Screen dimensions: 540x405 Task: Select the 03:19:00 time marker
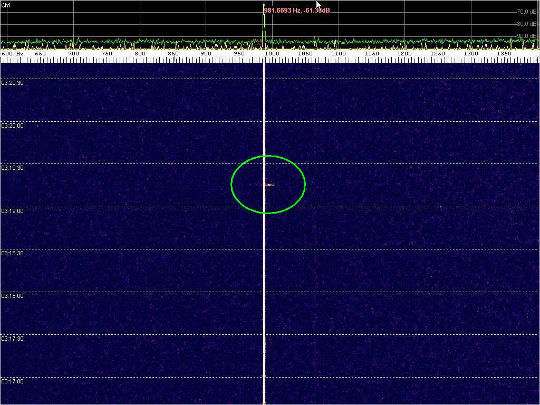click(x=12, y=211)
